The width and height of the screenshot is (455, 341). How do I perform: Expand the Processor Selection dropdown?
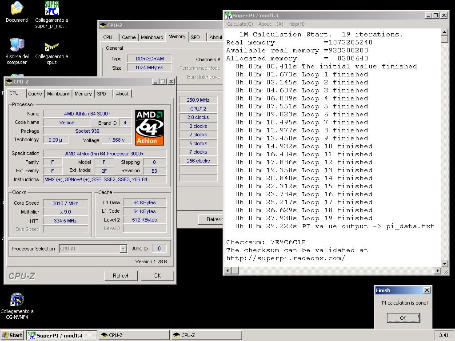[x=123, y=249]
